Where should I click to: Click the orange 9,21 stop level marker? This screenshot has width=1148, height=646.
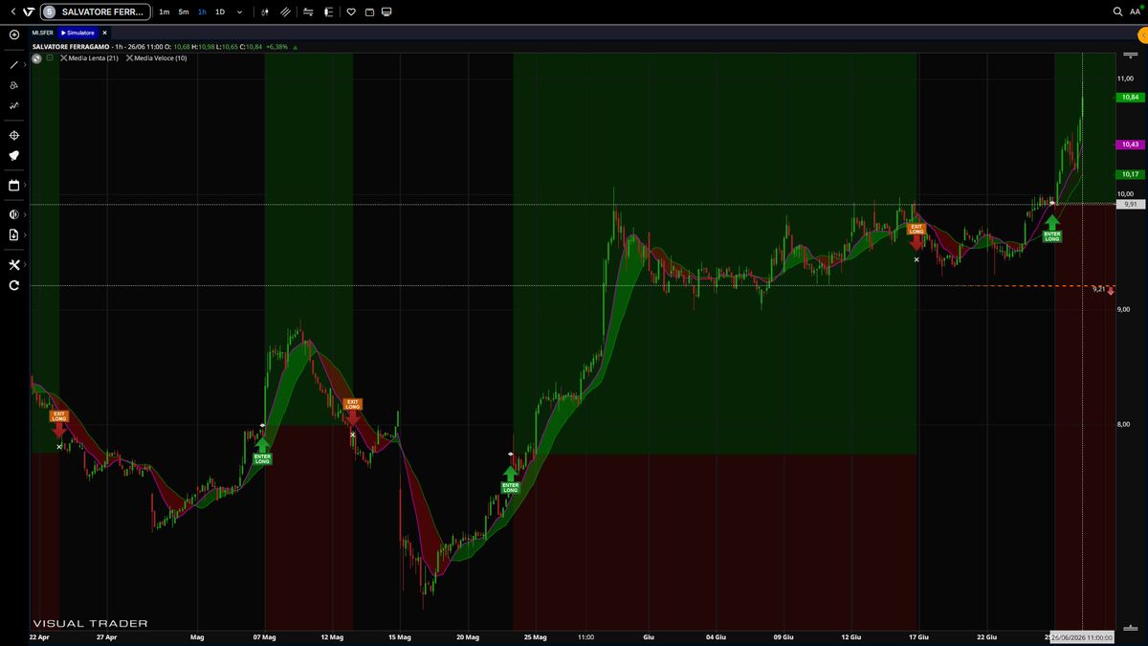pyautogui.click(x=1103, y=288)
